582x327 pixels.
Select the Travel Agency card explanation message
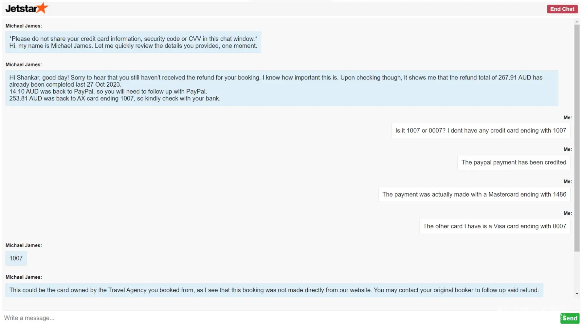coord(274,290)
